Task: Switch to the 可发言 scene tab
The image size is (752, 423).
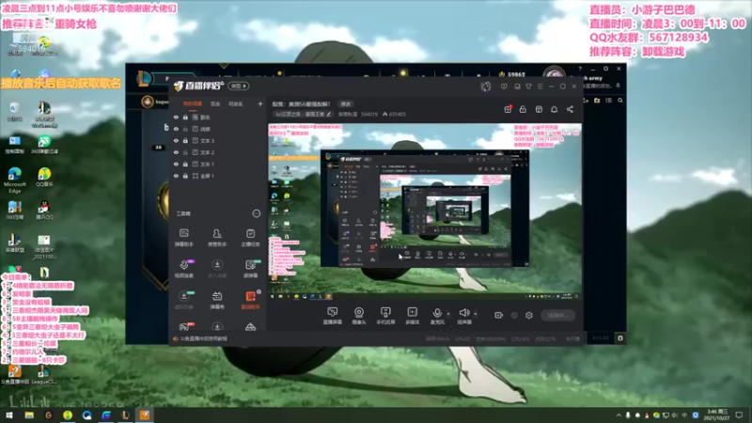Action: tap(236, 103)
